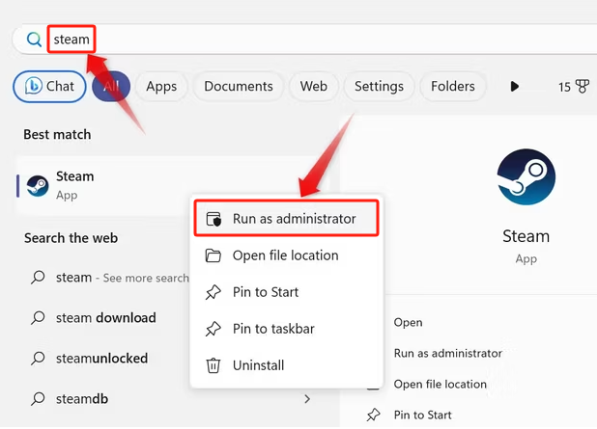
Task: Click the Steam icon in Best match
Action: click(x=38, y=186)
